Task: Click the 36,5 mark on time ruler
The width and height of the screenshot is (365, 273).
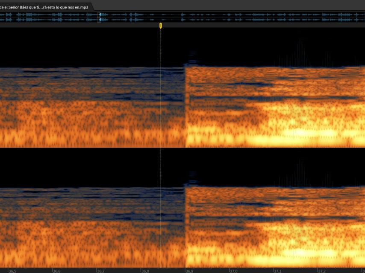Action: coord(12,271)
